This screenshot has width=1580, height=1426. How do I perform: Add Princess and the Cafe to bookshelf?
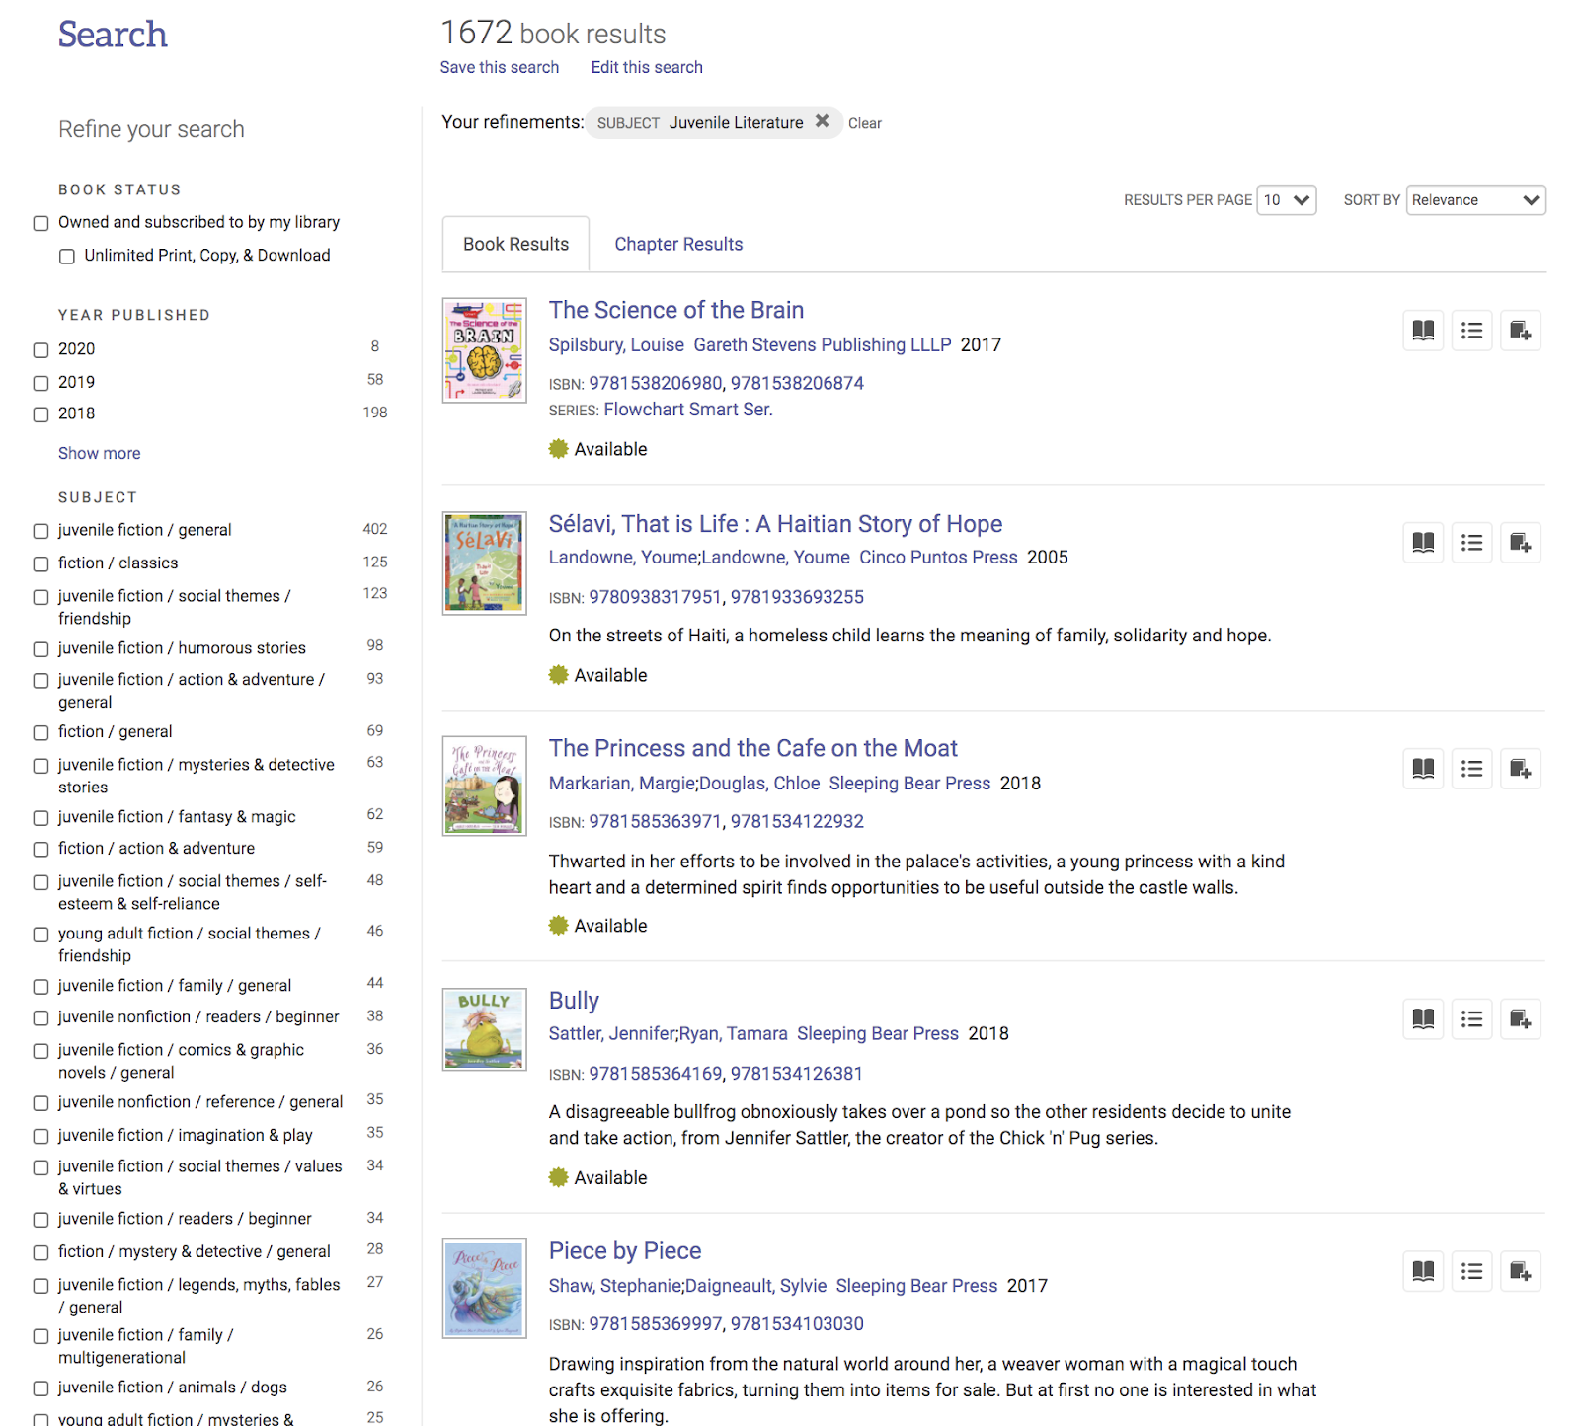pos(1521,769)
